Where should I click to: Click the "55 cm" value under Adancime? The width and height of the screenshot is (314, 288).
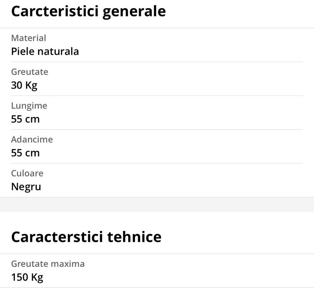pos(25,153)
